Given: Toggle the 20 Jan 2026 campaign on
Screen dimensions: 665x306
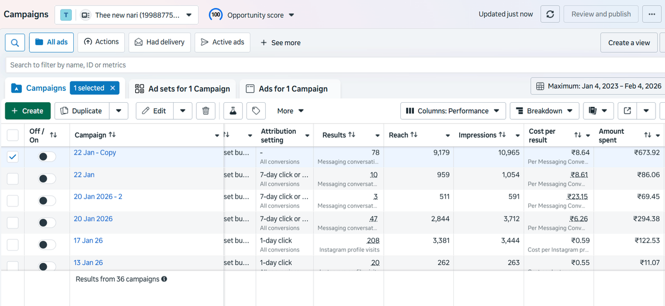Looking at the screenshot, I should click(x=47, y=222).
